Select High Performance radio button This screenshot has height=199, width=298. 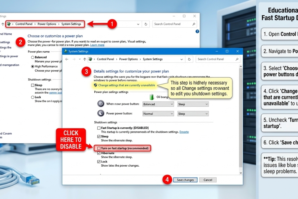click(x=33, y=67)
